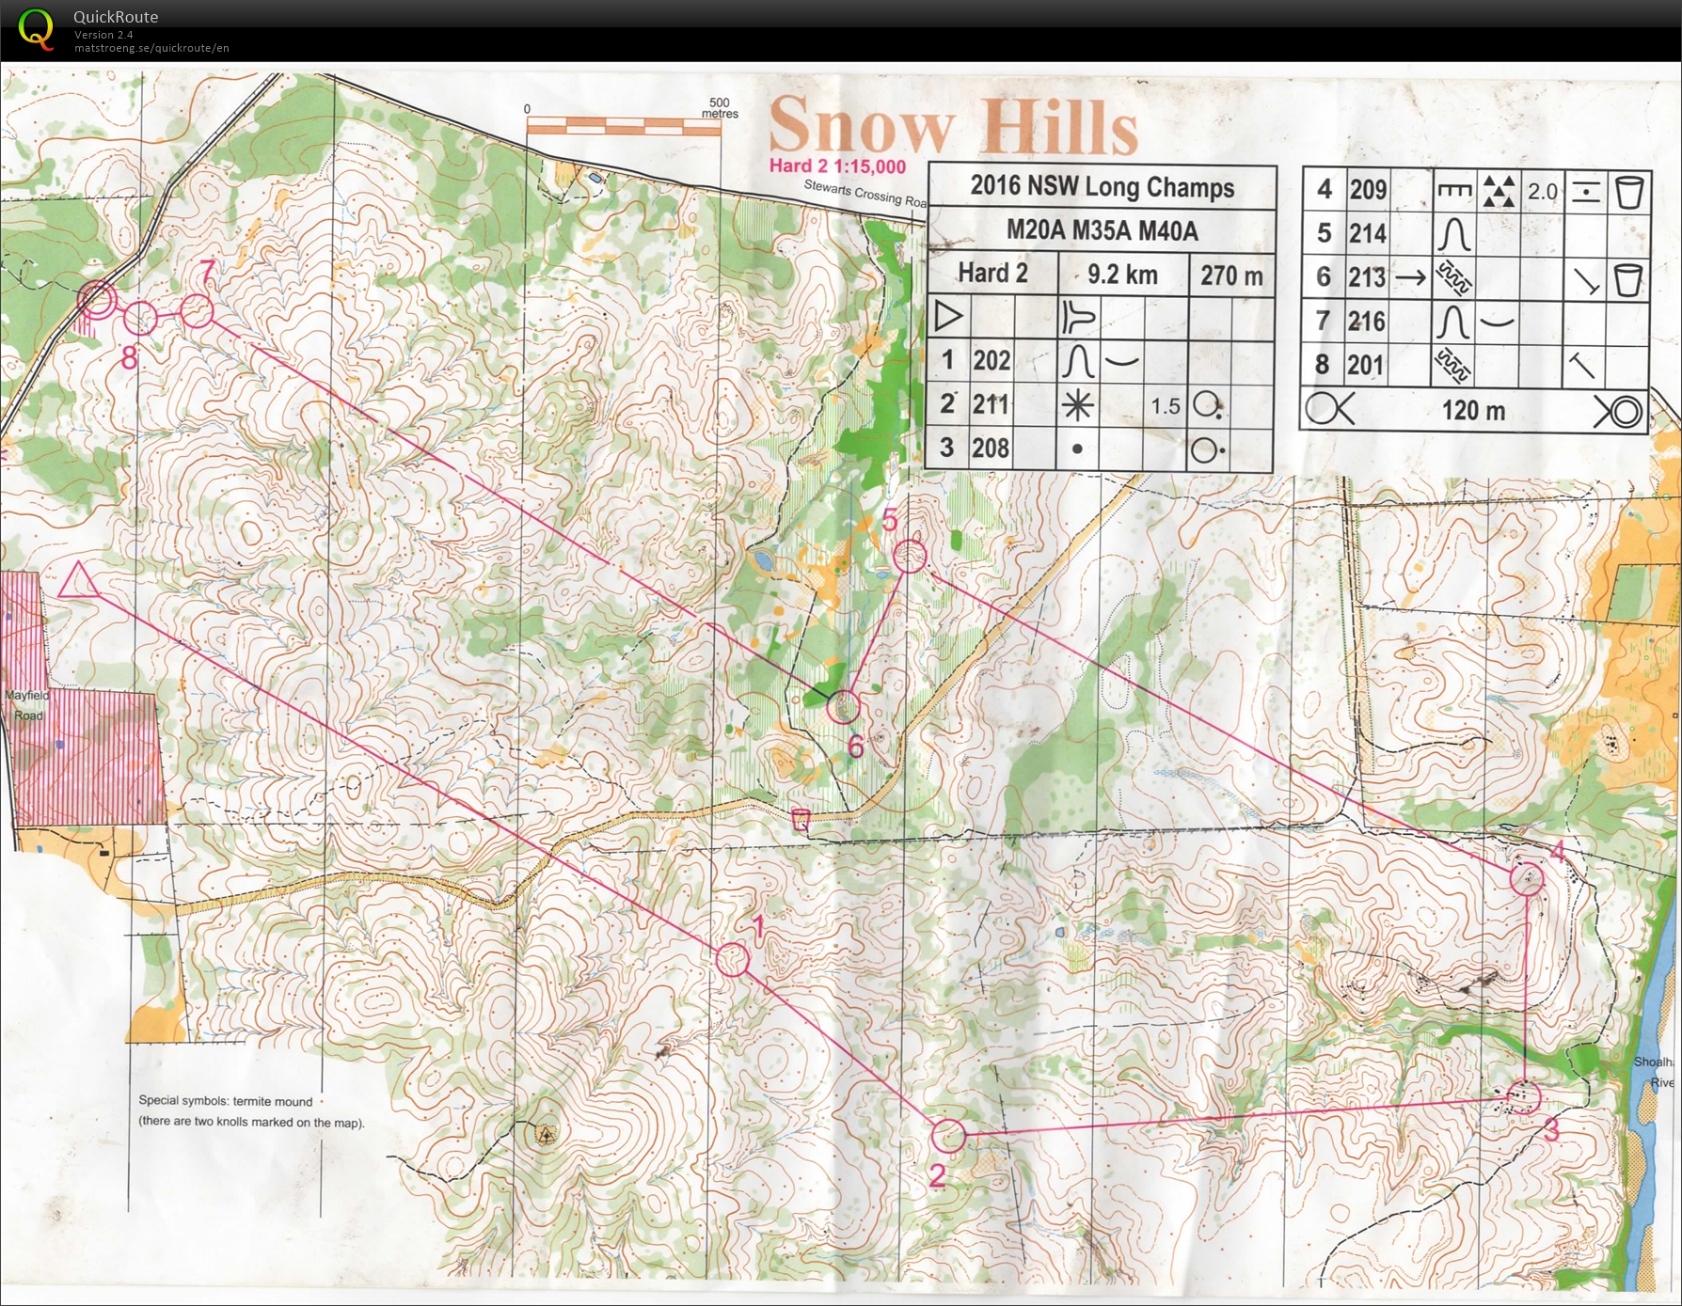Viewport: 1682px width, 1306px height.
Task: Click the 120 m finish distance cell
Action: (1473, 411)
